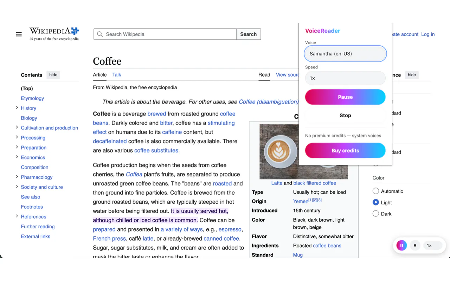Expand the History section in Contents
Screen dimensions: 450x281
pyautogui.click(x=17, y=108)
